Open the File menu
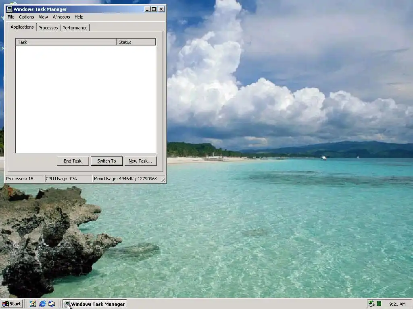Screen dimensions: 413x309 [11, 17]
